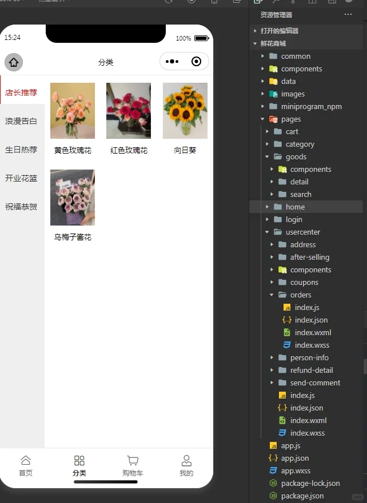Select the 祝福恭贺 category tab

coord(22,207)
